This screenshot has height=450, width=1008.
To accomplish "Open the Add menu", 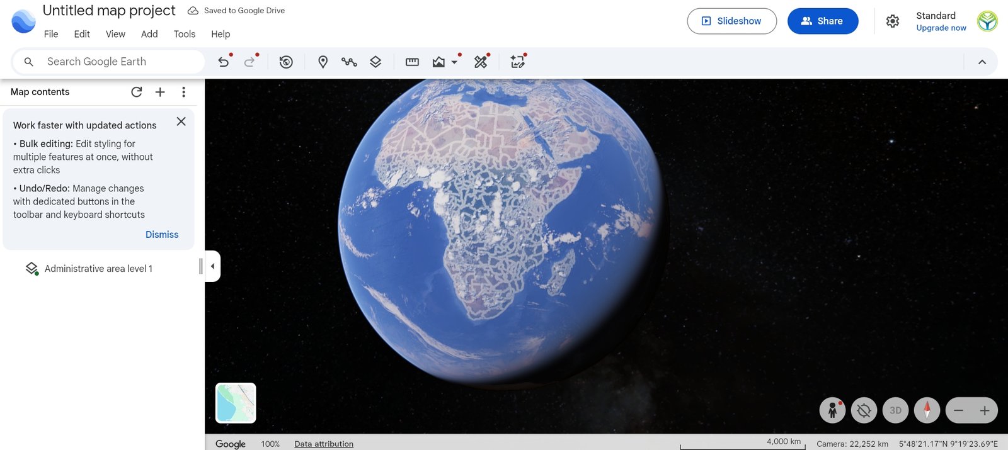I will 149,34.
